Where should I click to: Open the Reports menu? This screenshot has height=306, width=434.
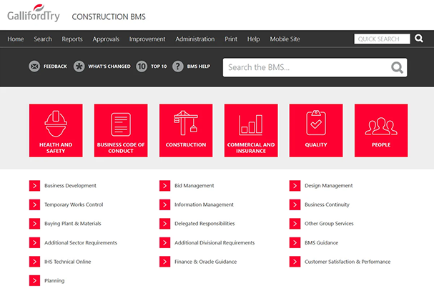coord(72,39)
